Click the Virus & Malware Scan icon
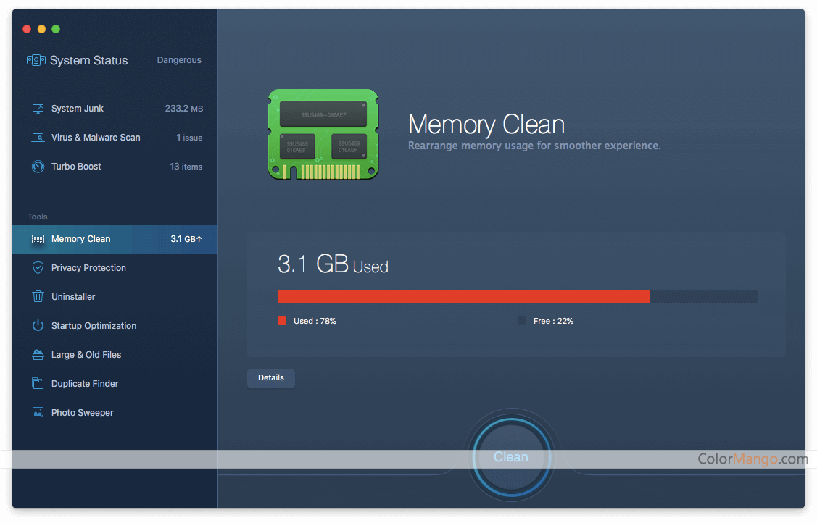The height and width of the screenshot is (523, 817). point(38,138)
